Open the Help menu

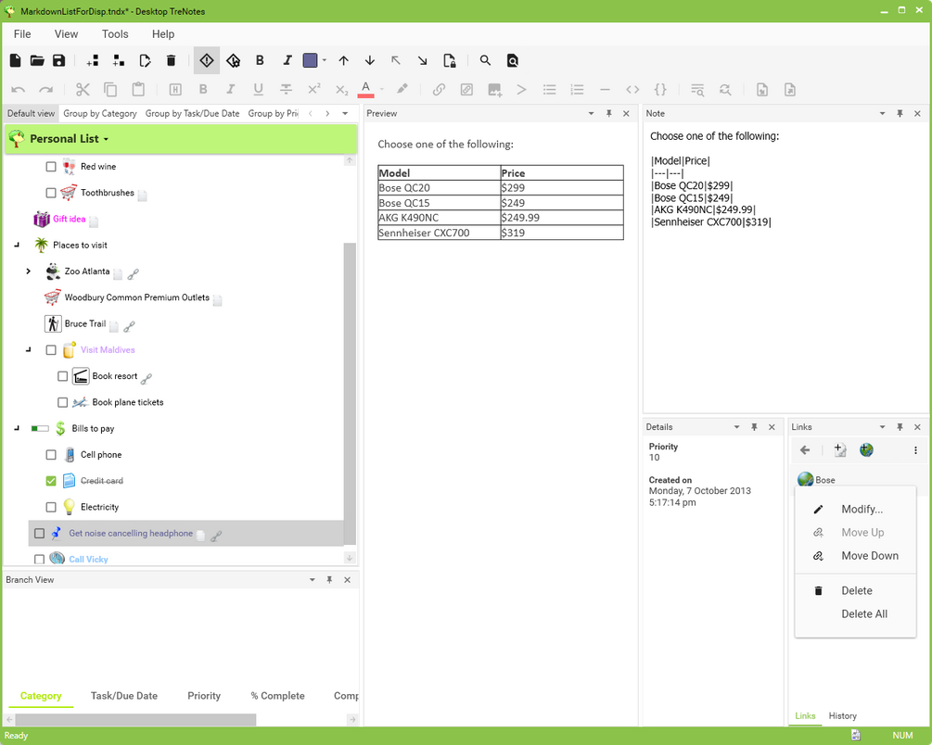coord(163,34)
